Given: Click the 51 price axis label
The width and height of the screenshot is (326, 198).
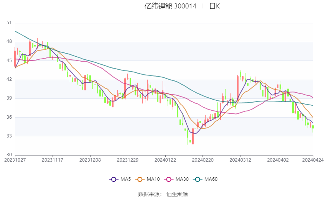Looking at the screenshot, I should coord(9,23).
